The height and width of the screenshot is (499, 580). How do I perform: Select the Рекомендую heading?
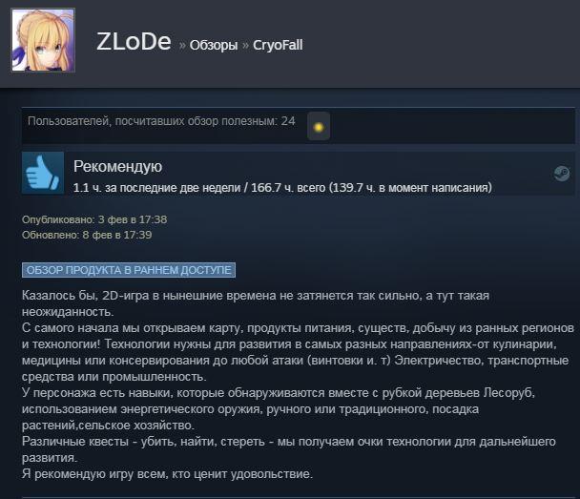pyautogui.click(x=117, y=166)
